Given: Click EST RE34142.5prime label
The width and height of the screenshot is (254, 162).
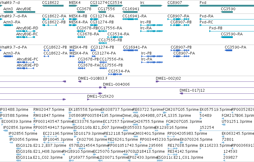Looking at the screenshot, I should pos(183,152).
